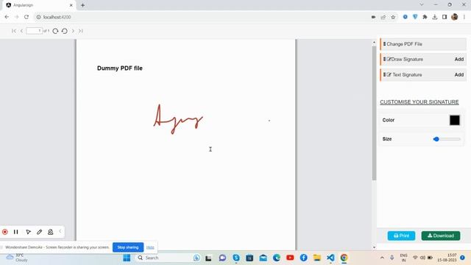Open the Extensions puzzle menu

coord(425,17)
